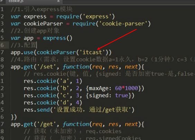Close the cookie.js tab
The width and height of the screenshot is (195, 140).
click(x=58, y=1)
